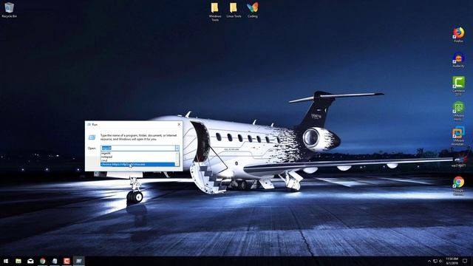
Task: Open the Action Center notifications icon
Action: click(x=465, y=261)
